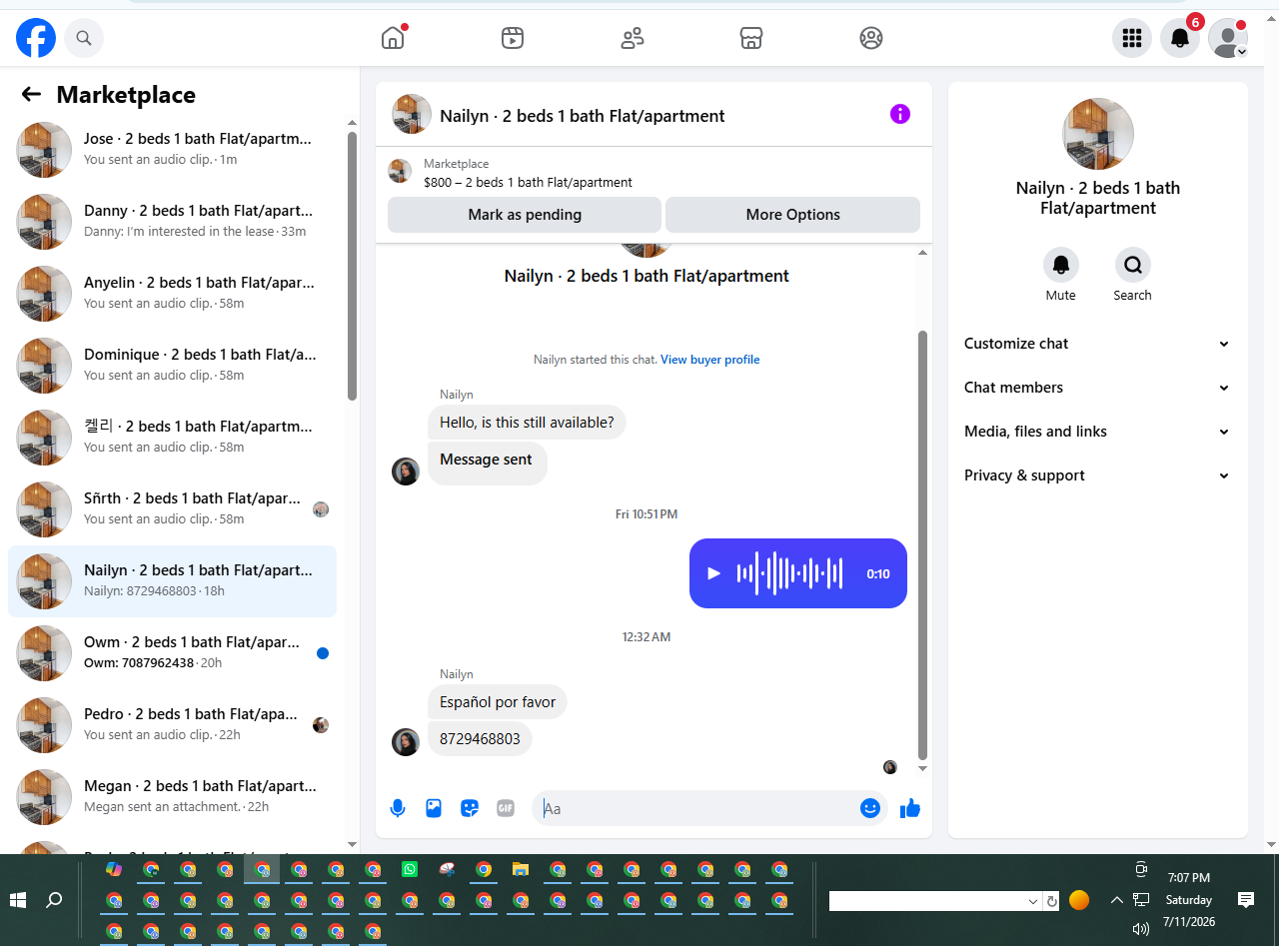Choose a sticker icon
Screen dimensions: 1279x946
[x=470, y=808]
